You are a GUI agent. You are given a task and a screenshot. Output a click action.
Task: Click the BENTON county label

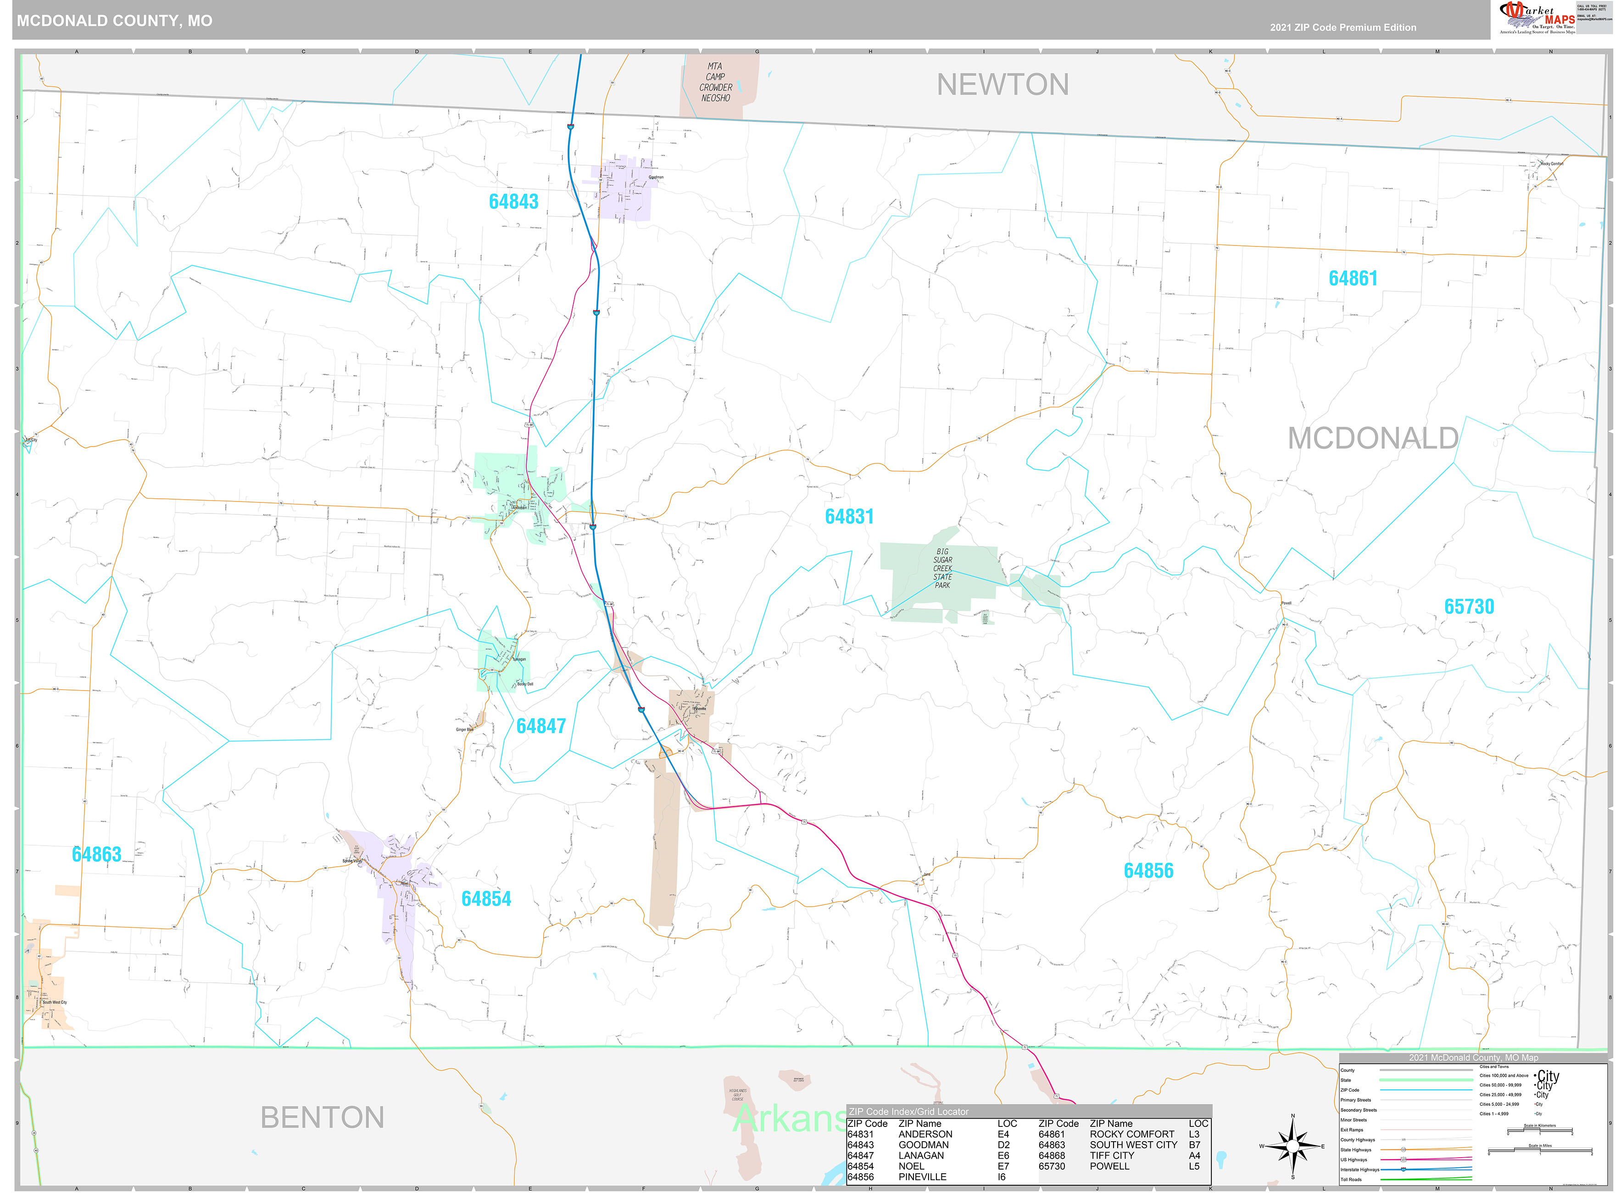point(322,1117)
